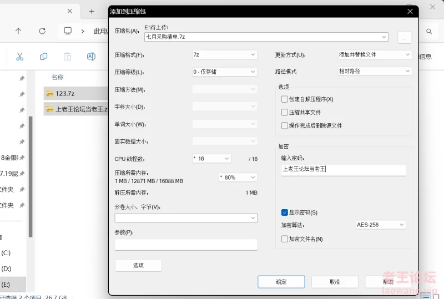Uncheck the 显示密码 checkbox
The height and width of the screenshot is (299, 444).
(x=285, y=212)
